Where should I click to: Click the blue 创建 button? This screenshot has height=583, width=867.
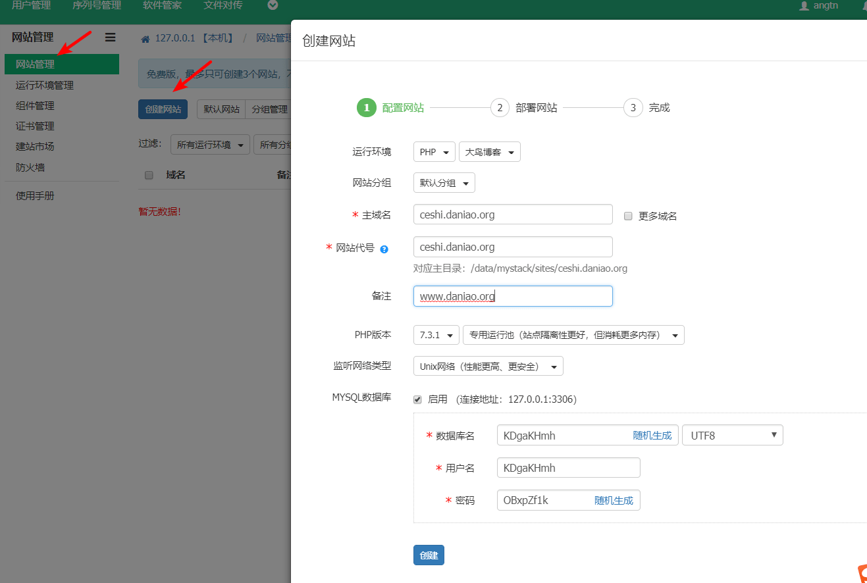click(x=429, y=555)
